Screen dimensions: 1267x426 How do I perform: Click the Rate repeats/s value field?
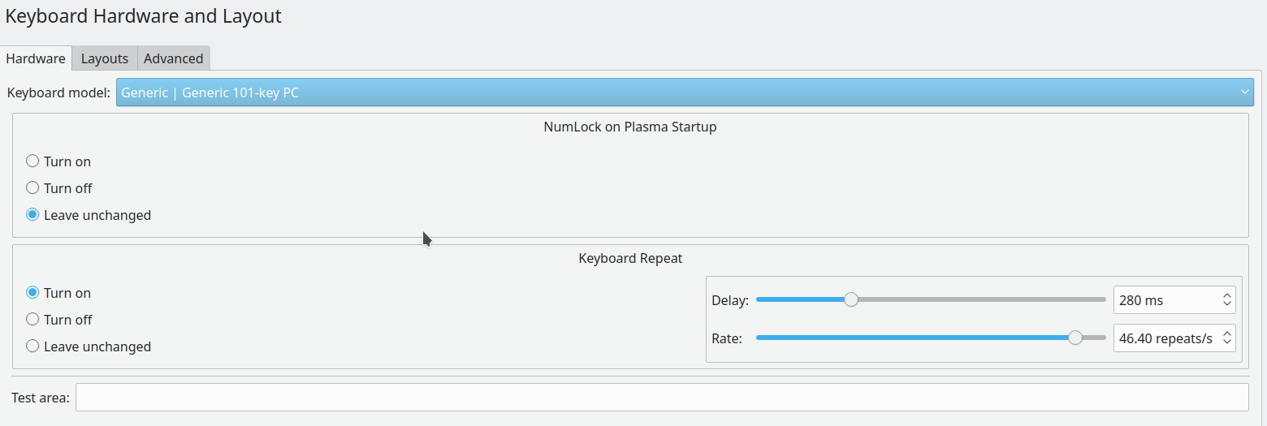[x=1164, y=338]
